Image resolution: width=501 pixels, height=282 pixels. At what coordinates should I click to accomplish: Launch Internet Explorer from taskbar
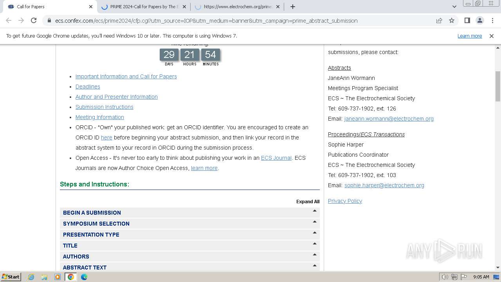(31, 277)
